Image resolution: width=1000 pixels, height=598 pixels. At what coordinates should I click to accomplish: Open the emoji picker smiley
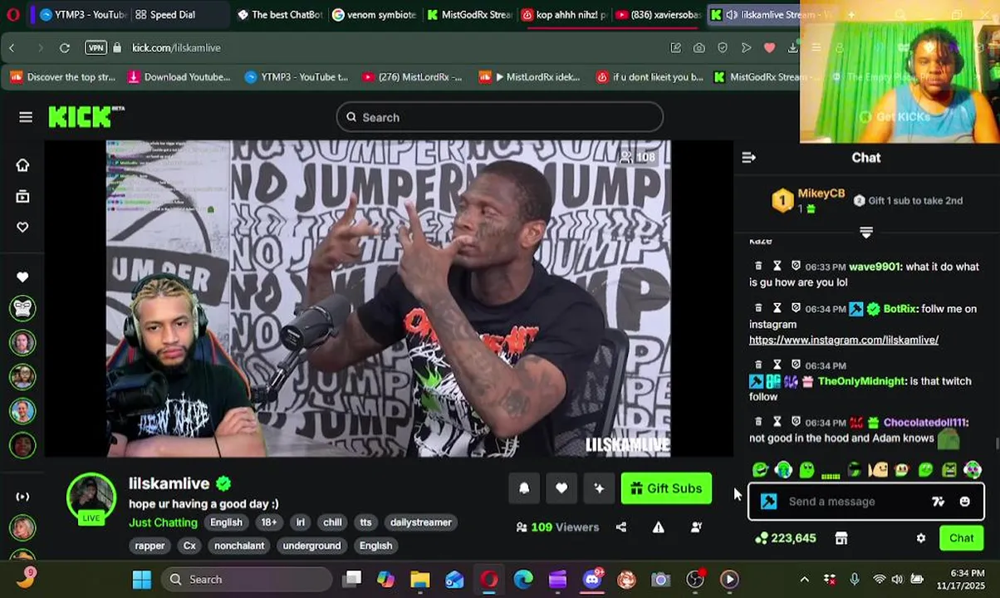(x=964, y=502)
